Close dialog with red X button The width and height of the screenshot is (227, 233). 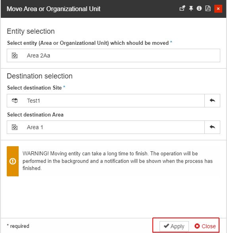point(218,9)
